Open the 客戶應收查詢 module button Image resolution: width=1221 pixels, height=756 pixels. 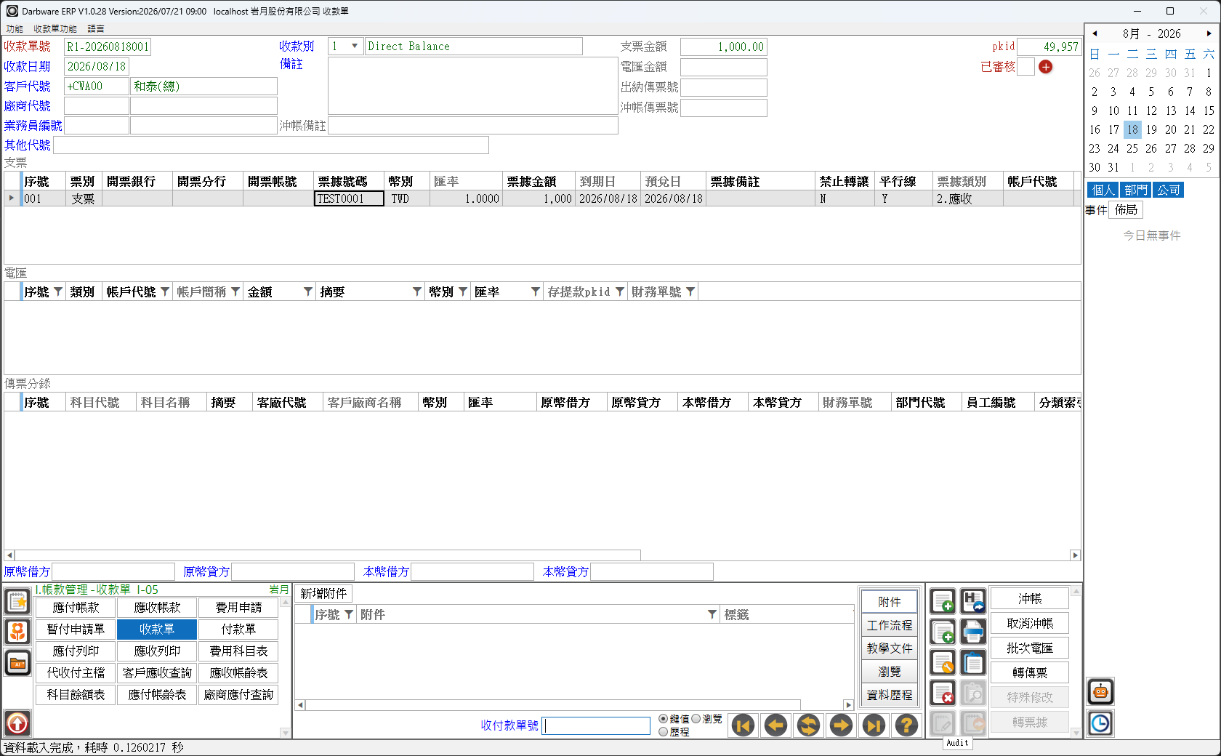pos(157,673)
